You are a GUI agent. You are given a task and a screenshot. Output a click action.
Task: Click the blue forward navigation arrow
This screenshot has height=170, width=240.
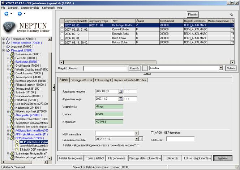tap(20, 14)
